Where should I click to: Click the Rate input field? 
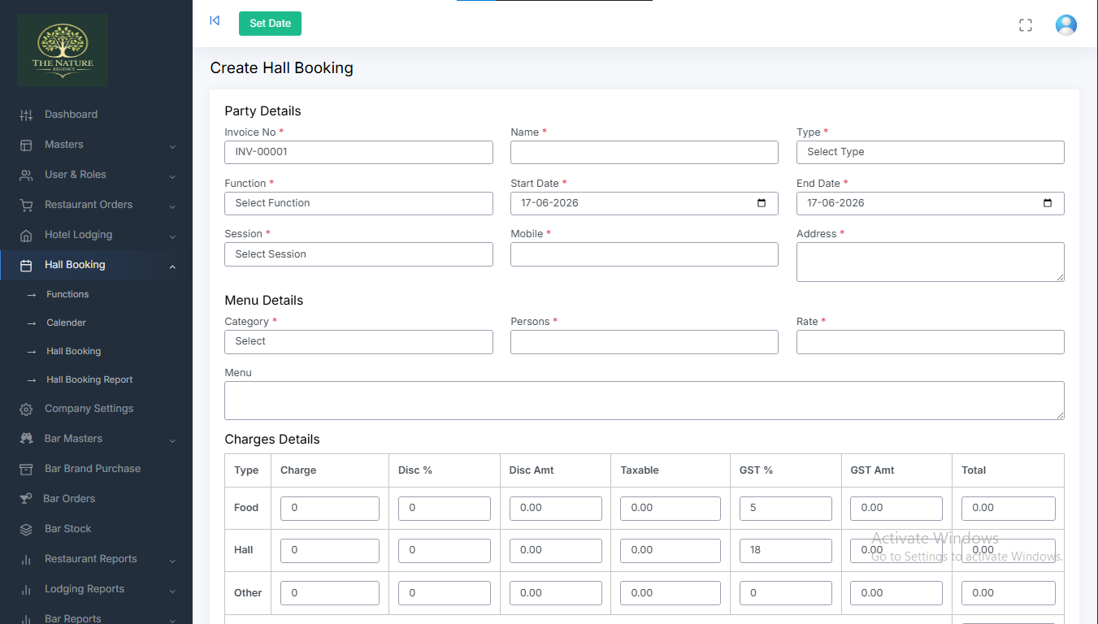tap(931, 342)
